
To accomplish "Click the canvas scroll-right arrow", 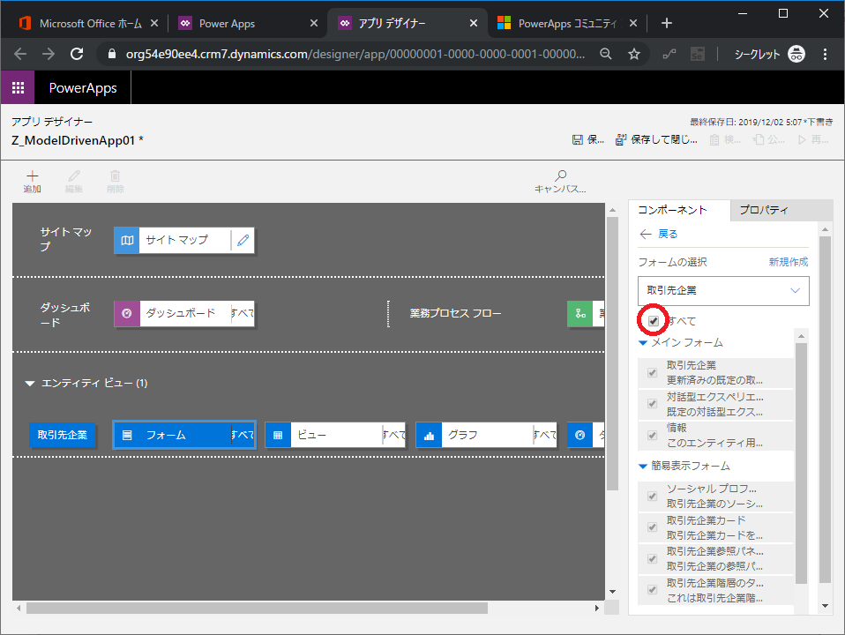I will 596,608.
